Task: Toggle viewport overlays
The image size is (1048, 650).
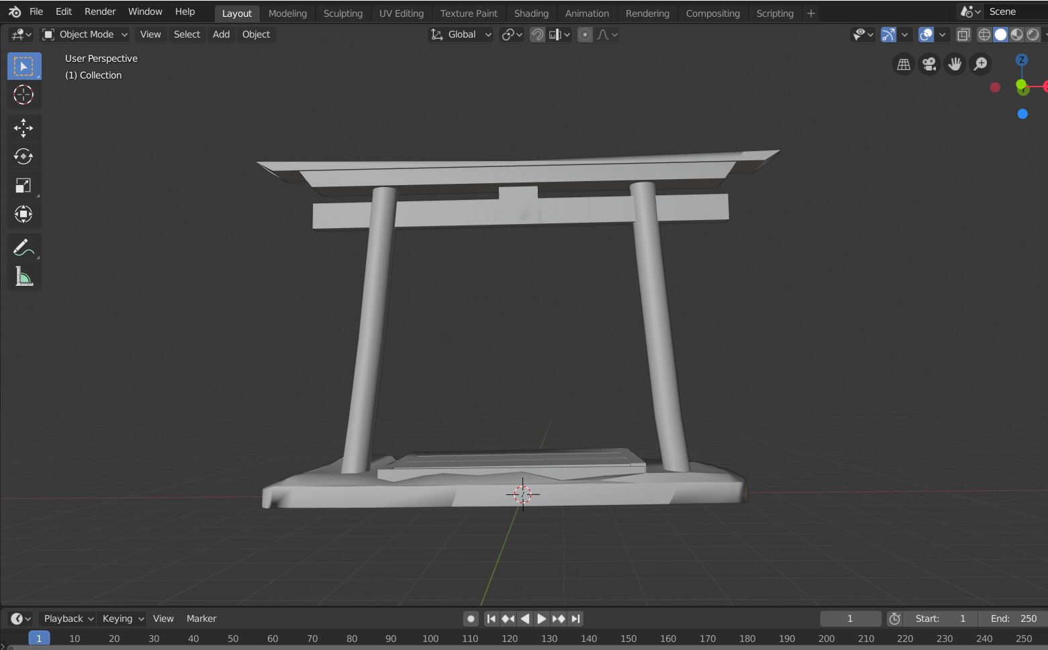Action: point(926,34)
